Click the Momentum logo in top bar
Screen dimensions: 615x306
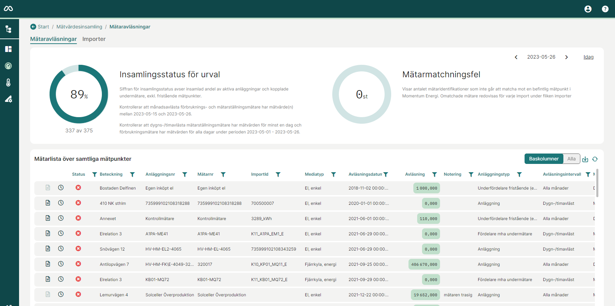8,9
